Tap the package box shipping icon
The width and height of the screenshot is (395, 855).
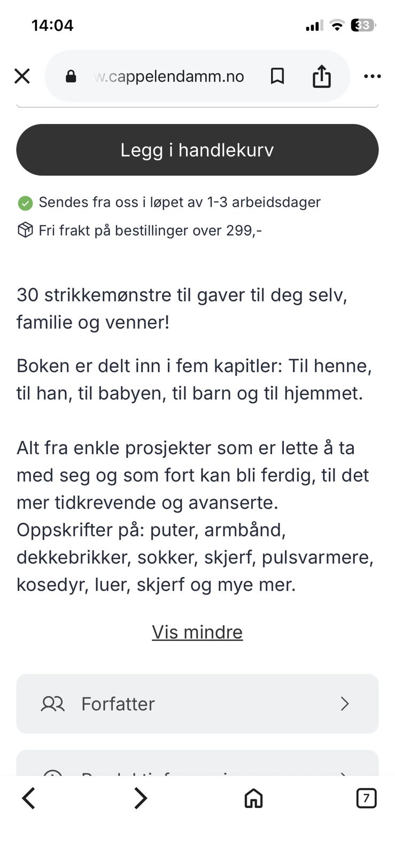coord(25,230)
